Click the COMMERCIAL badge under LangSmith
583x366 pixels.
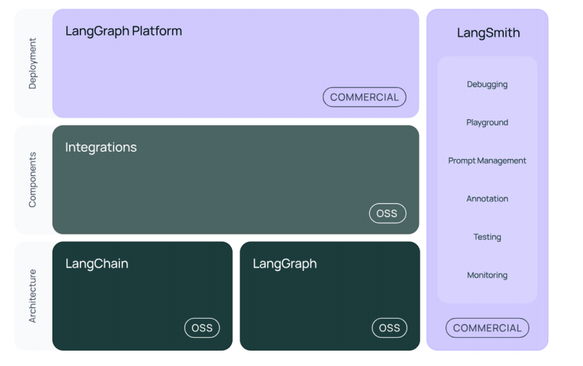pos(487,328)
